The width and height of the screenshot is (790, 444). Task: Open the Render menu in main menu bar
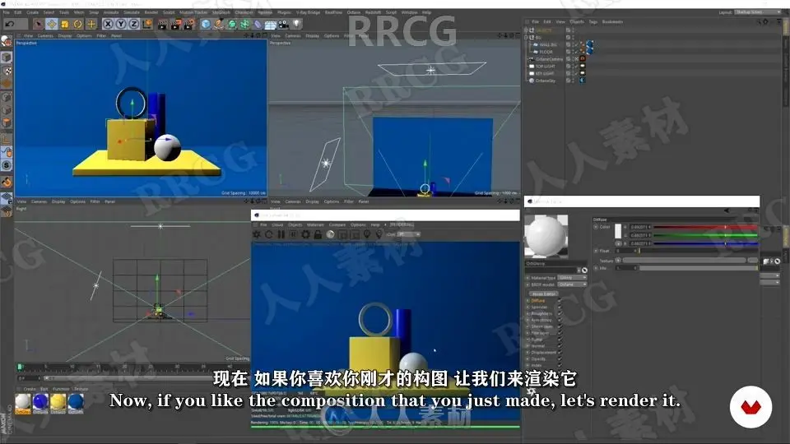coord(151,12)
